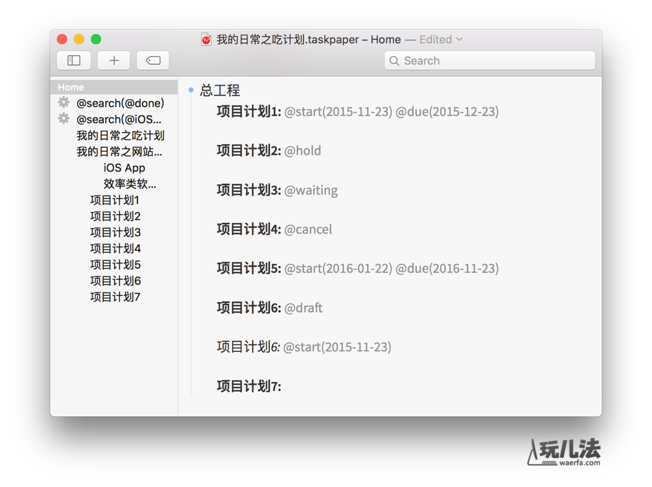Viewport: 652px width, 487px height.
Task: Open the Edited dropdown chevron in title
Action: [460, 39]
